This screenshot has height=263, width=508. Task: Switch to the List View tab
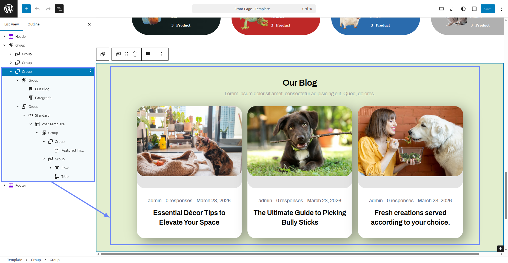coord(12,24)
